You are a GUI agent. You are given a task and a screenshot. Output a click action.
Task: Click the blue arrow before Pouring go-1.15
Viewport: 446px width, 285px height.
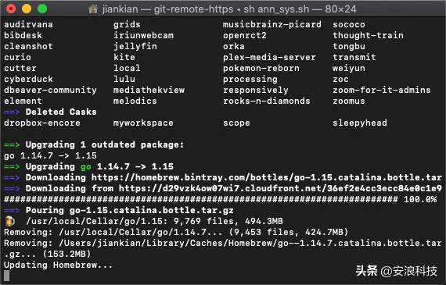(x=12, y=211)
